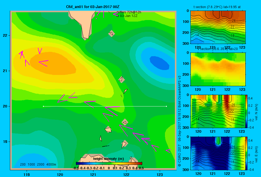Viewport: 261px width, 177px height.
Task: Click the '200 1000 2000 4000m' depth legend
Action: tap(38, 165)
